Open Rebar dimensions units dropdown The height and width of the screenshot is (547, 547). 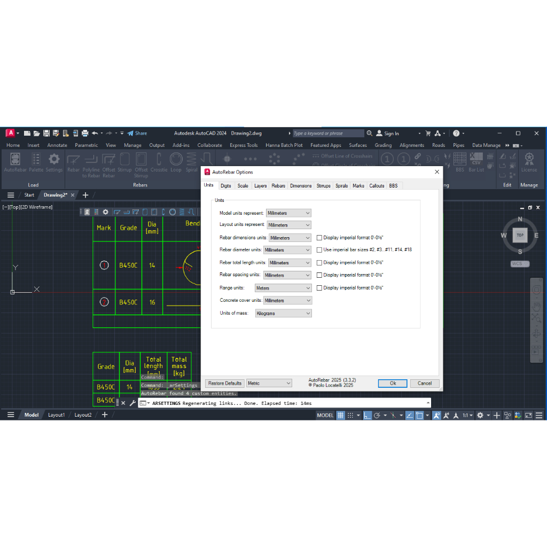[290, 238]
